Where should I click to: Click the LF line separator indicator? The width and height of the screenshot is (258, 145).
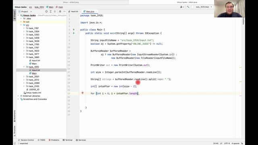[x=221, y=143]
